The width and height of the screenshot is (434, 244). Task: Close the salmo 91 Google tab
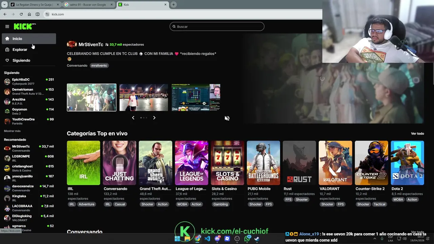coord(112,5)
